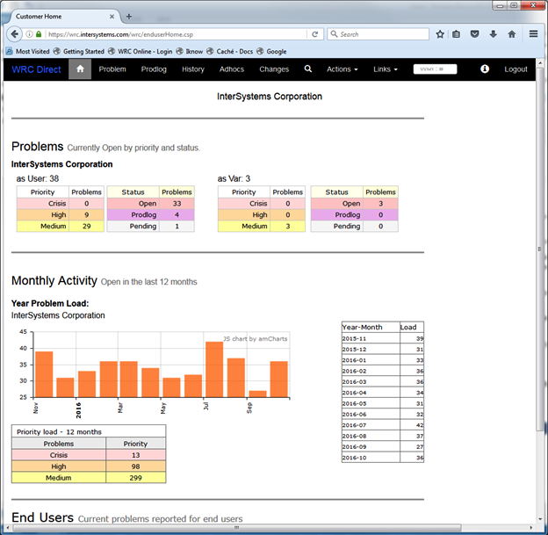
Task: Open the Google bookmark
Action: pos(271,52)
